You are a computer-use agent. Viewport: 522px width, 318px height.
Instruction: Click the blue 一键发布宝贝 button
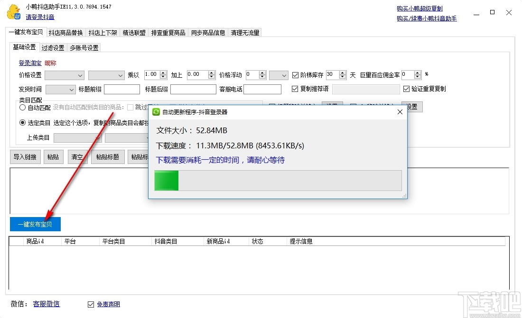35,224
